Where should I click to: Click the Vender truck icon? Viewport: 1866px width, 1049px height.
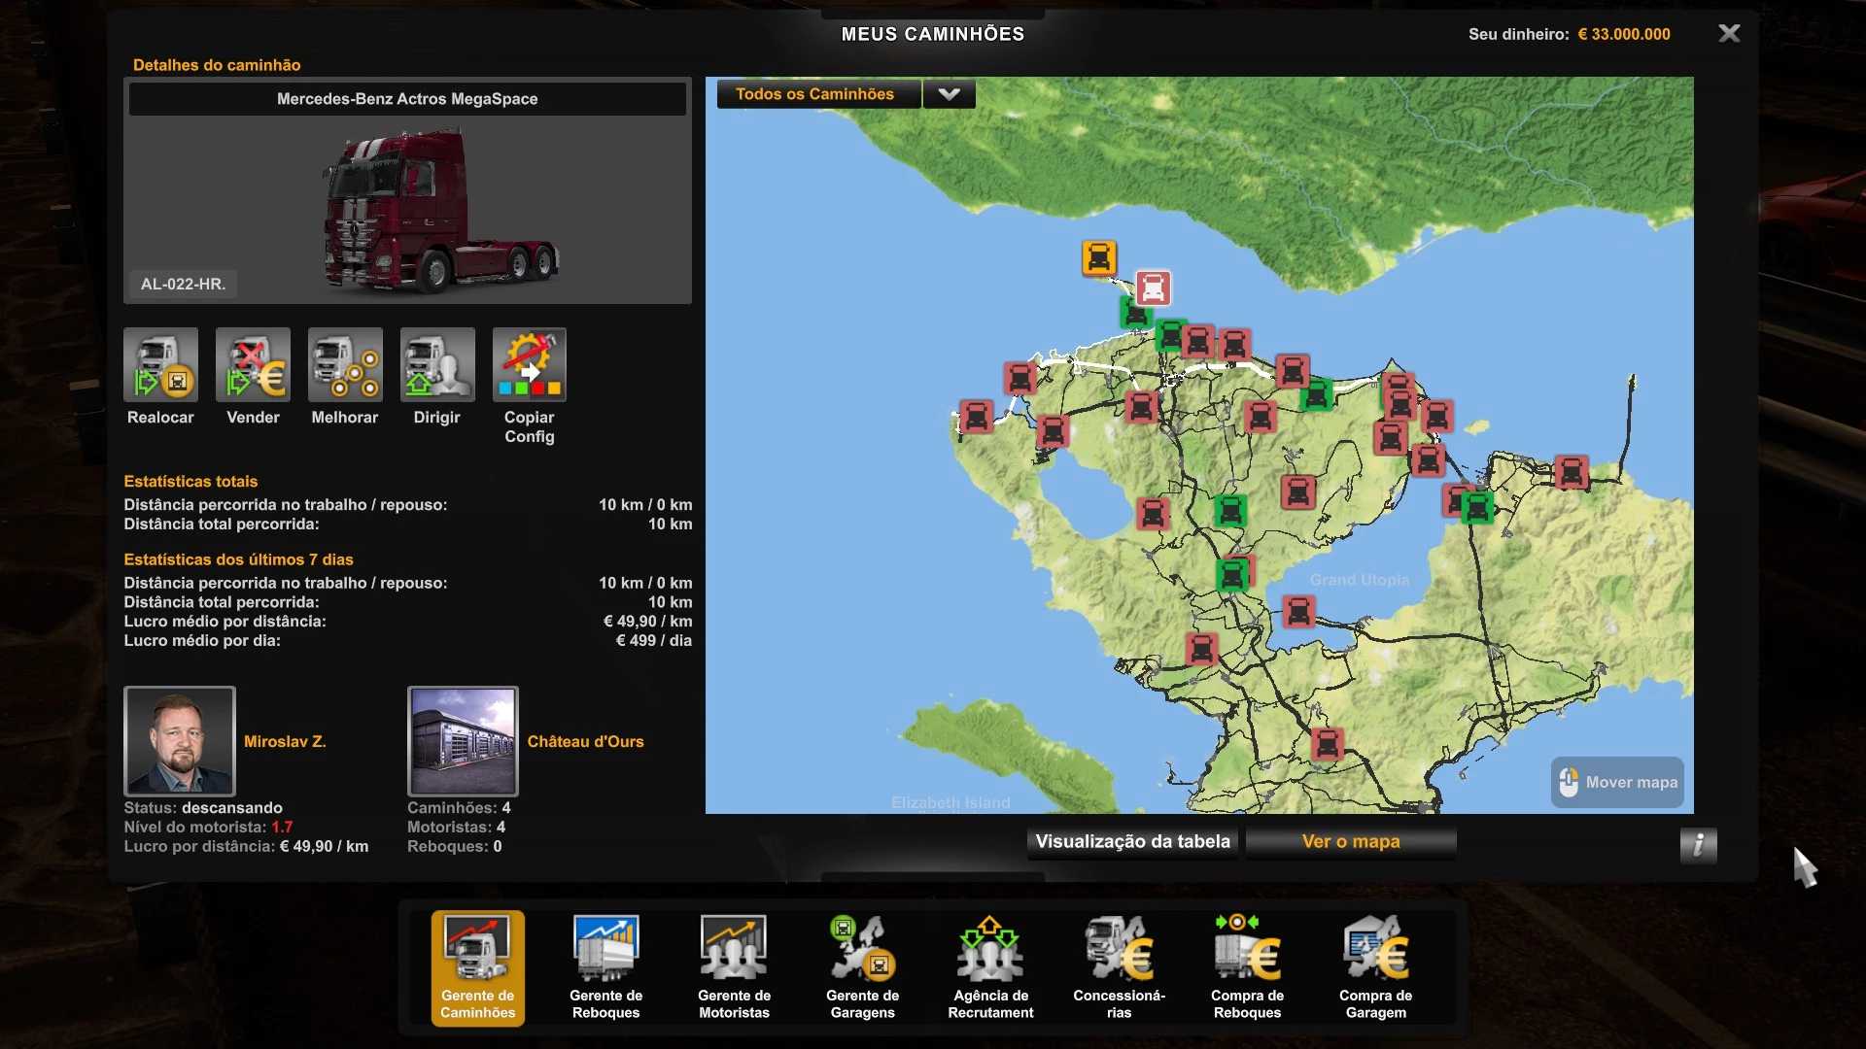pyautogui.click(x=253, y=365)
